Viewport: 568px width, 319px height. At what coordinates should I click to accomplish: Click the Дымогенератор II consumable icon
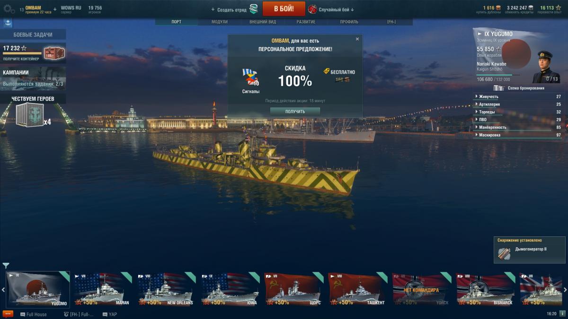click(x=505, y=254)
